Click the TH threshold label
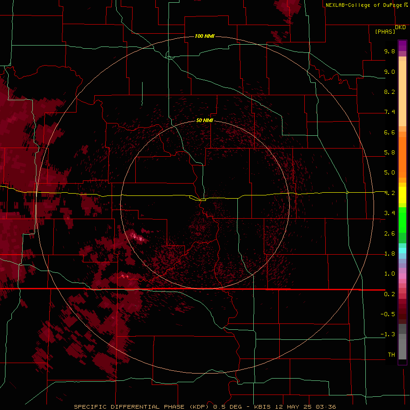The image size is (410, 410). [x=391, y=355]
